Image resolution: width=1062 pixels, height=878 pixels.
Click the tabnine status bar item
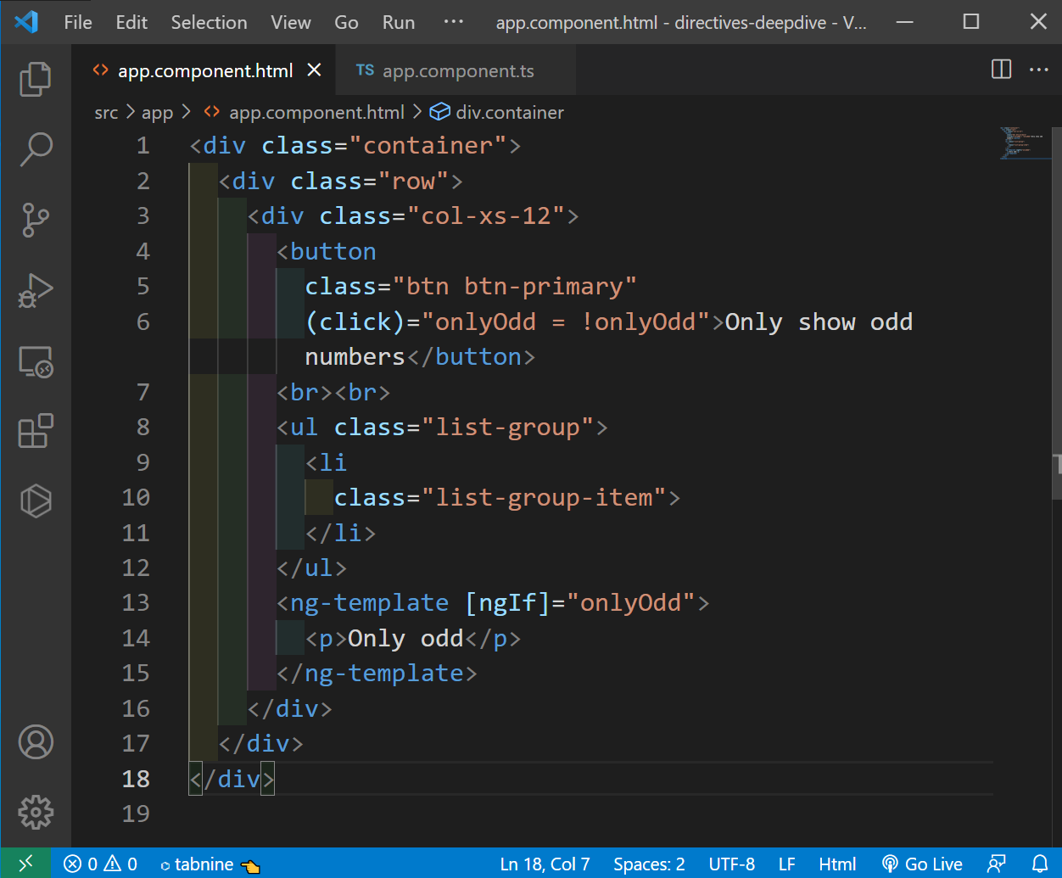(x=210, y=864)
